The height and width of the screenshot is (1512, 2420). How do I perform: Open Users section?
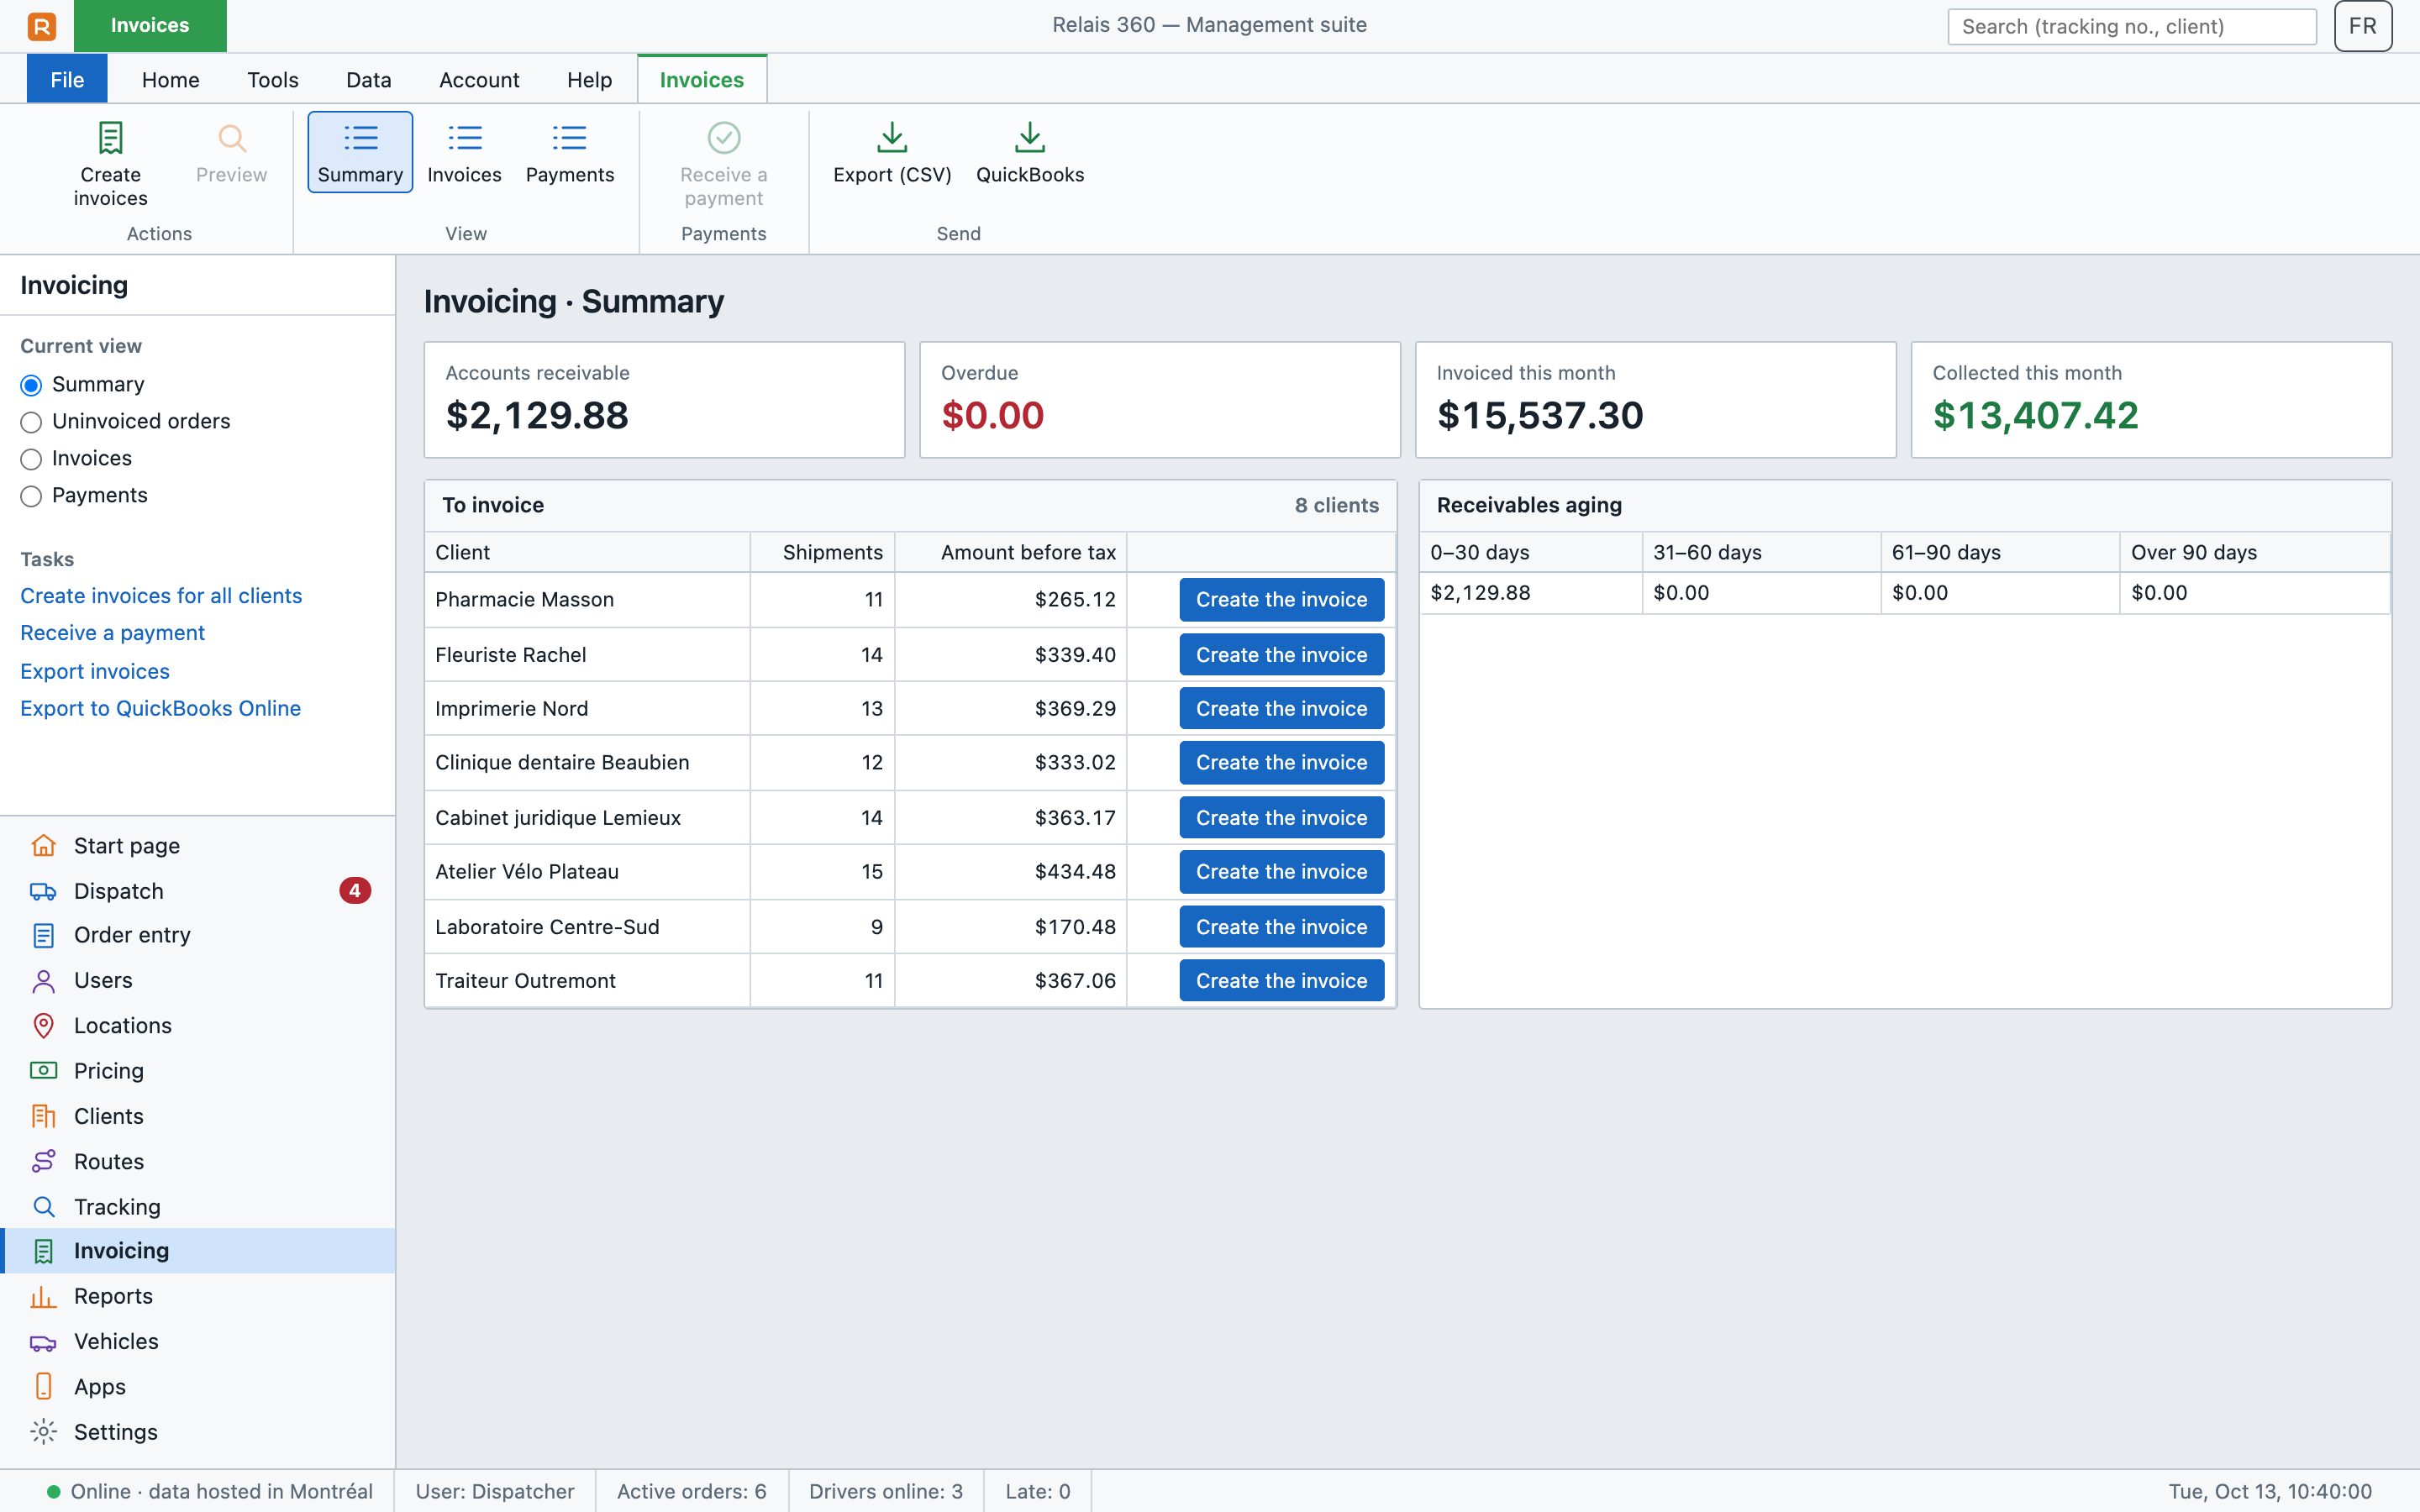(198, 980)
